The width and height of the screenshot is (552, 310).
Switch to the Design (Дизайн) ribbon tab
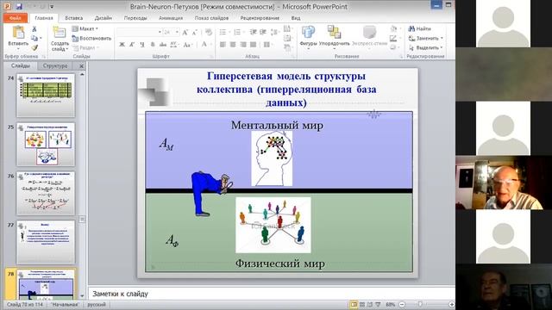click(103, 18)
